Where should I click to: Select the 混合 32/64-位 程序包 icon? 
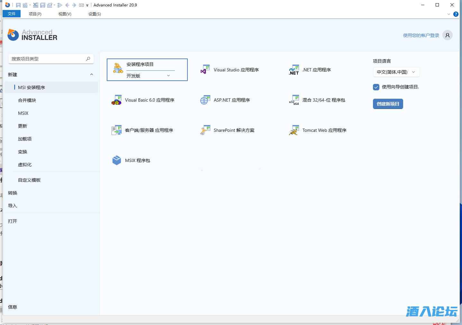point(294,100)
